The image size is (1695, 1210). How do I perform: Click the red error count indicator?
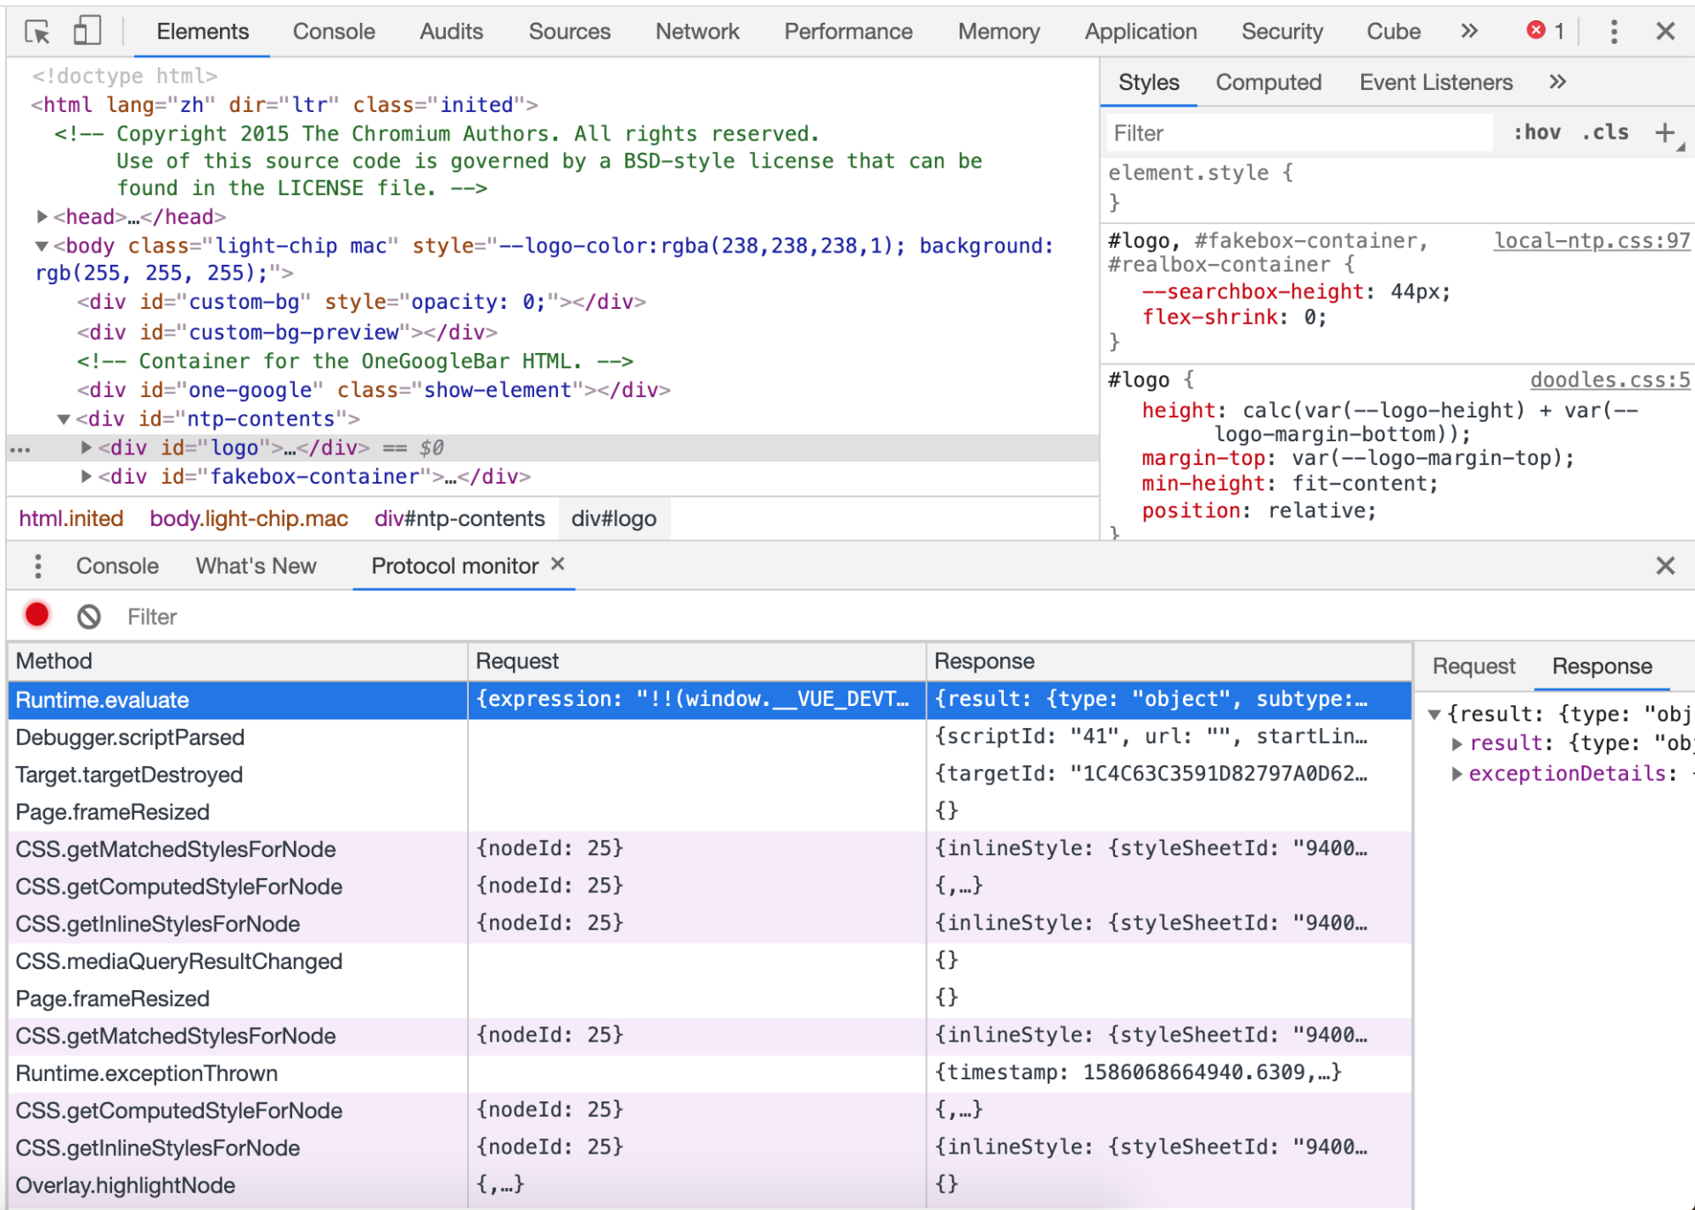(x=1545, y=32)
